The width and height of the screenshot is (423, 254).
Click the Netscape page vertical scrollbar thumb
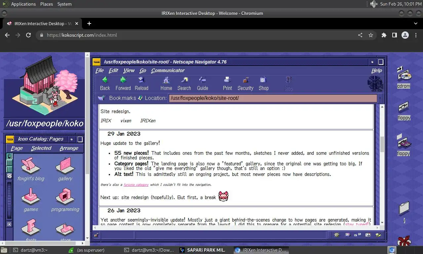[382, 144]
